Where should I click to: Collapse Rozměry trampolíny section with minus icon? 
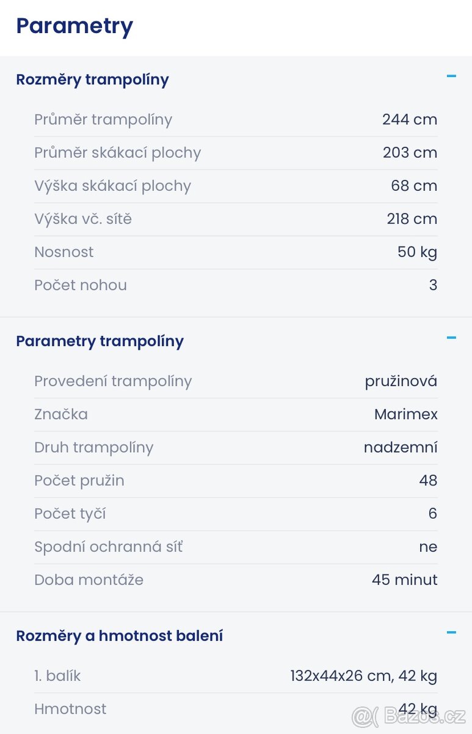[451, 76]
